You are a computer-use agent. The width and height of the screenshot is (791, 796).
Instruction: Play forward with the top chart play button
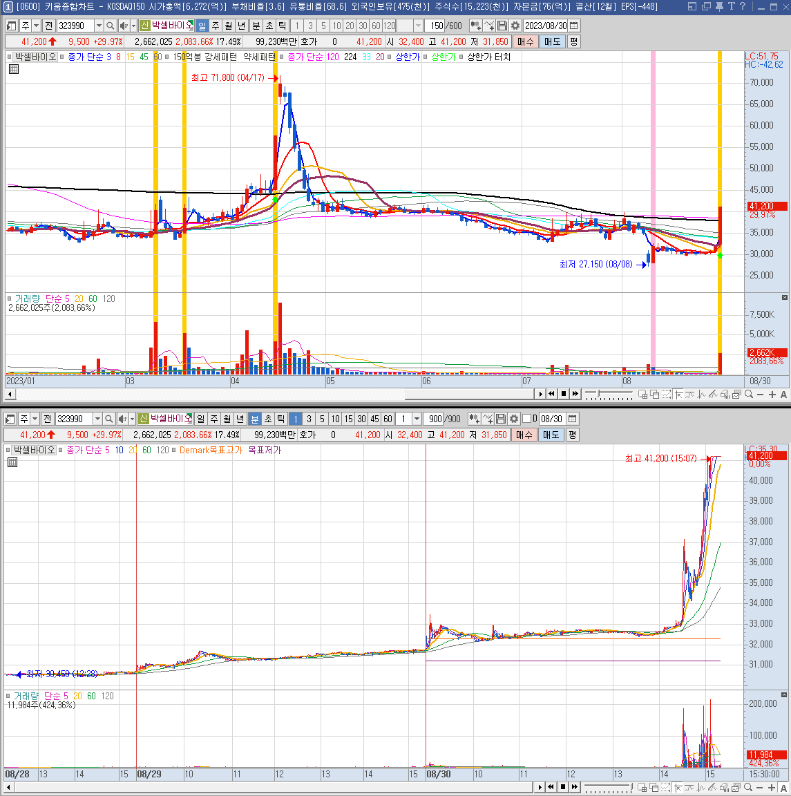[x=540, y=394]
